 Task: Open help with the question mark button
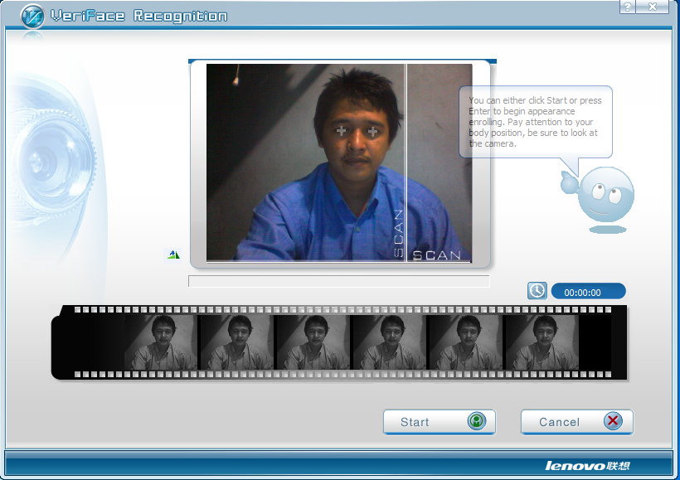pyautogui.click(x=627, y=7)
